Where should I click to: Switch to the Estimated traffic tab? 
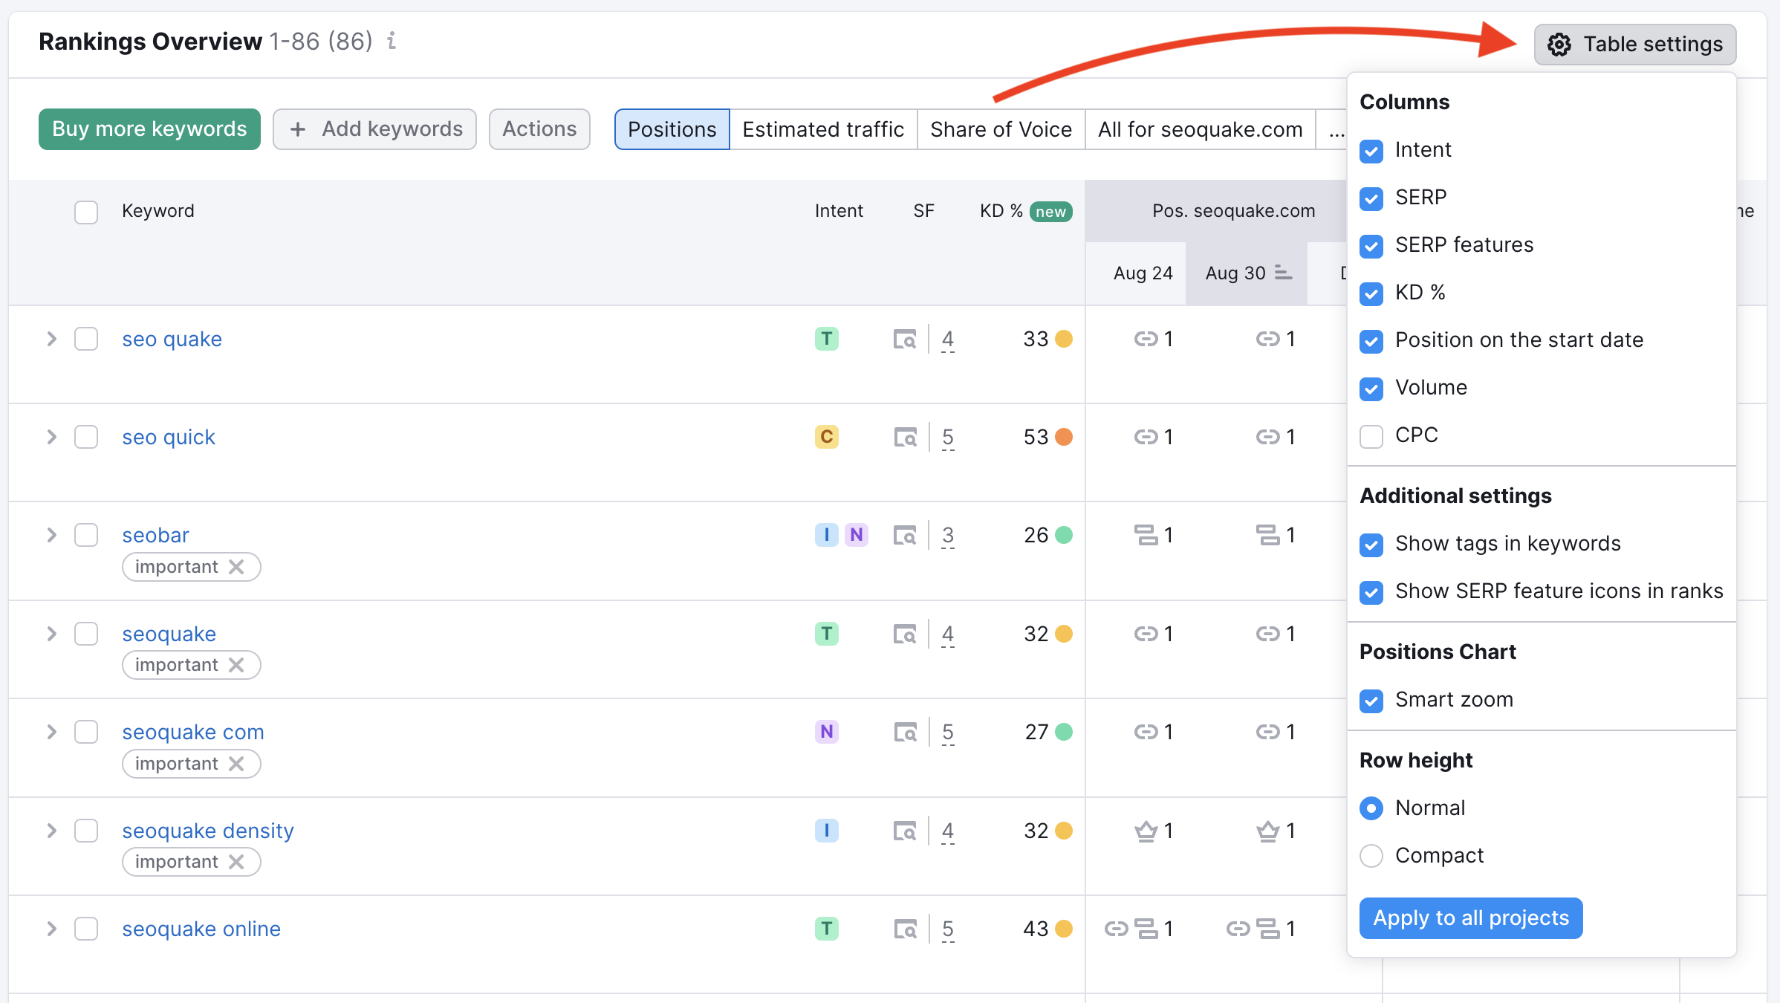(x=825, y=129)
